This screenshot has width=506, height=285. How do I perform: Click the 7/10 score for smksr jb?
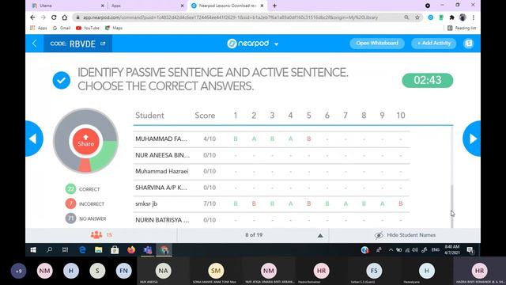click(x=210, y=204)
